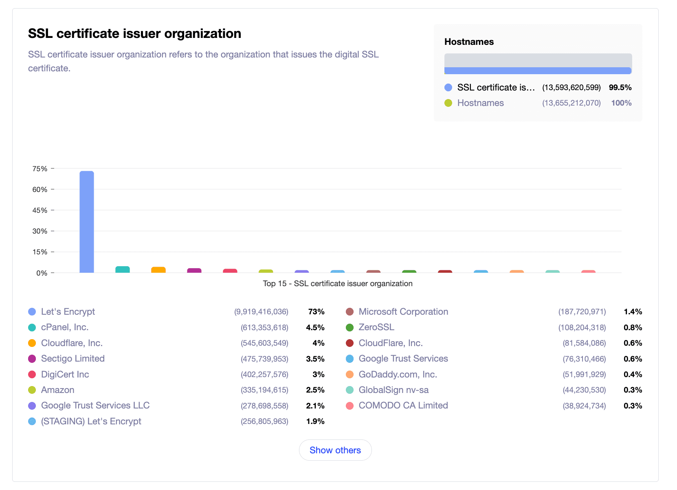The image size is (677, 490).
Task: Select the cPanel, Inc. legend label
Action: tap(65, 327)
